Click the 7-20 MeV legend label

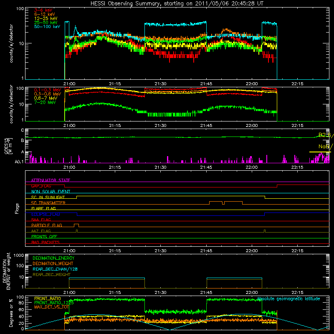45,102
